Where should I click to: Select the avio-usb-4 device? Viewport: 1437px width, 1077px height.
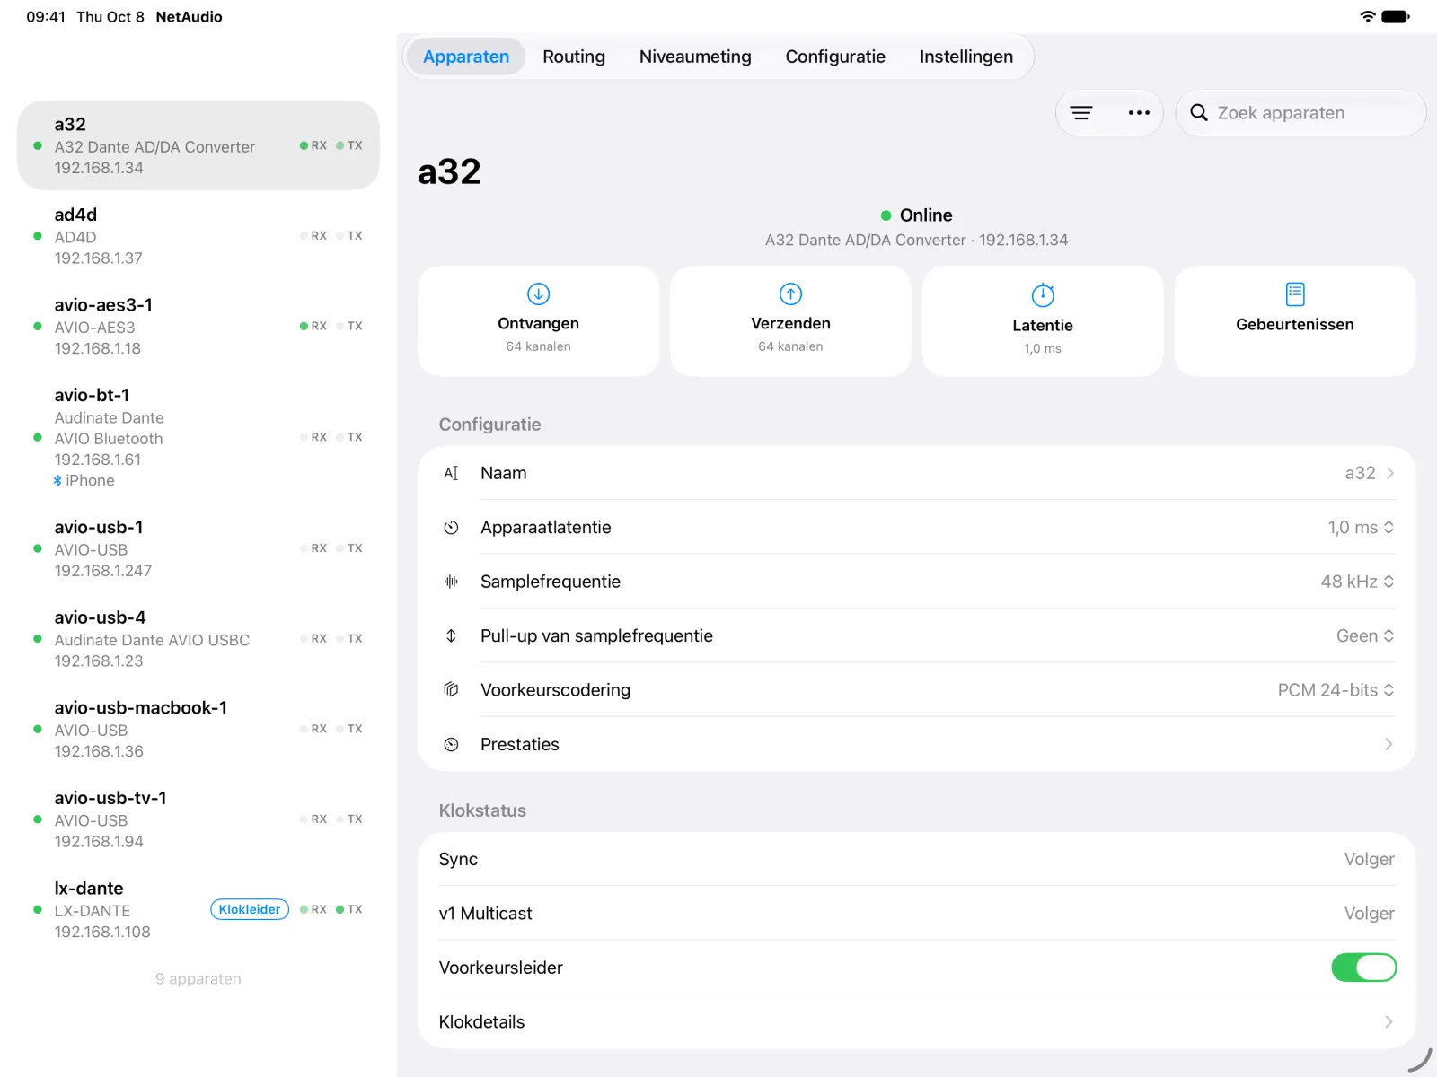tap(198, 639)
